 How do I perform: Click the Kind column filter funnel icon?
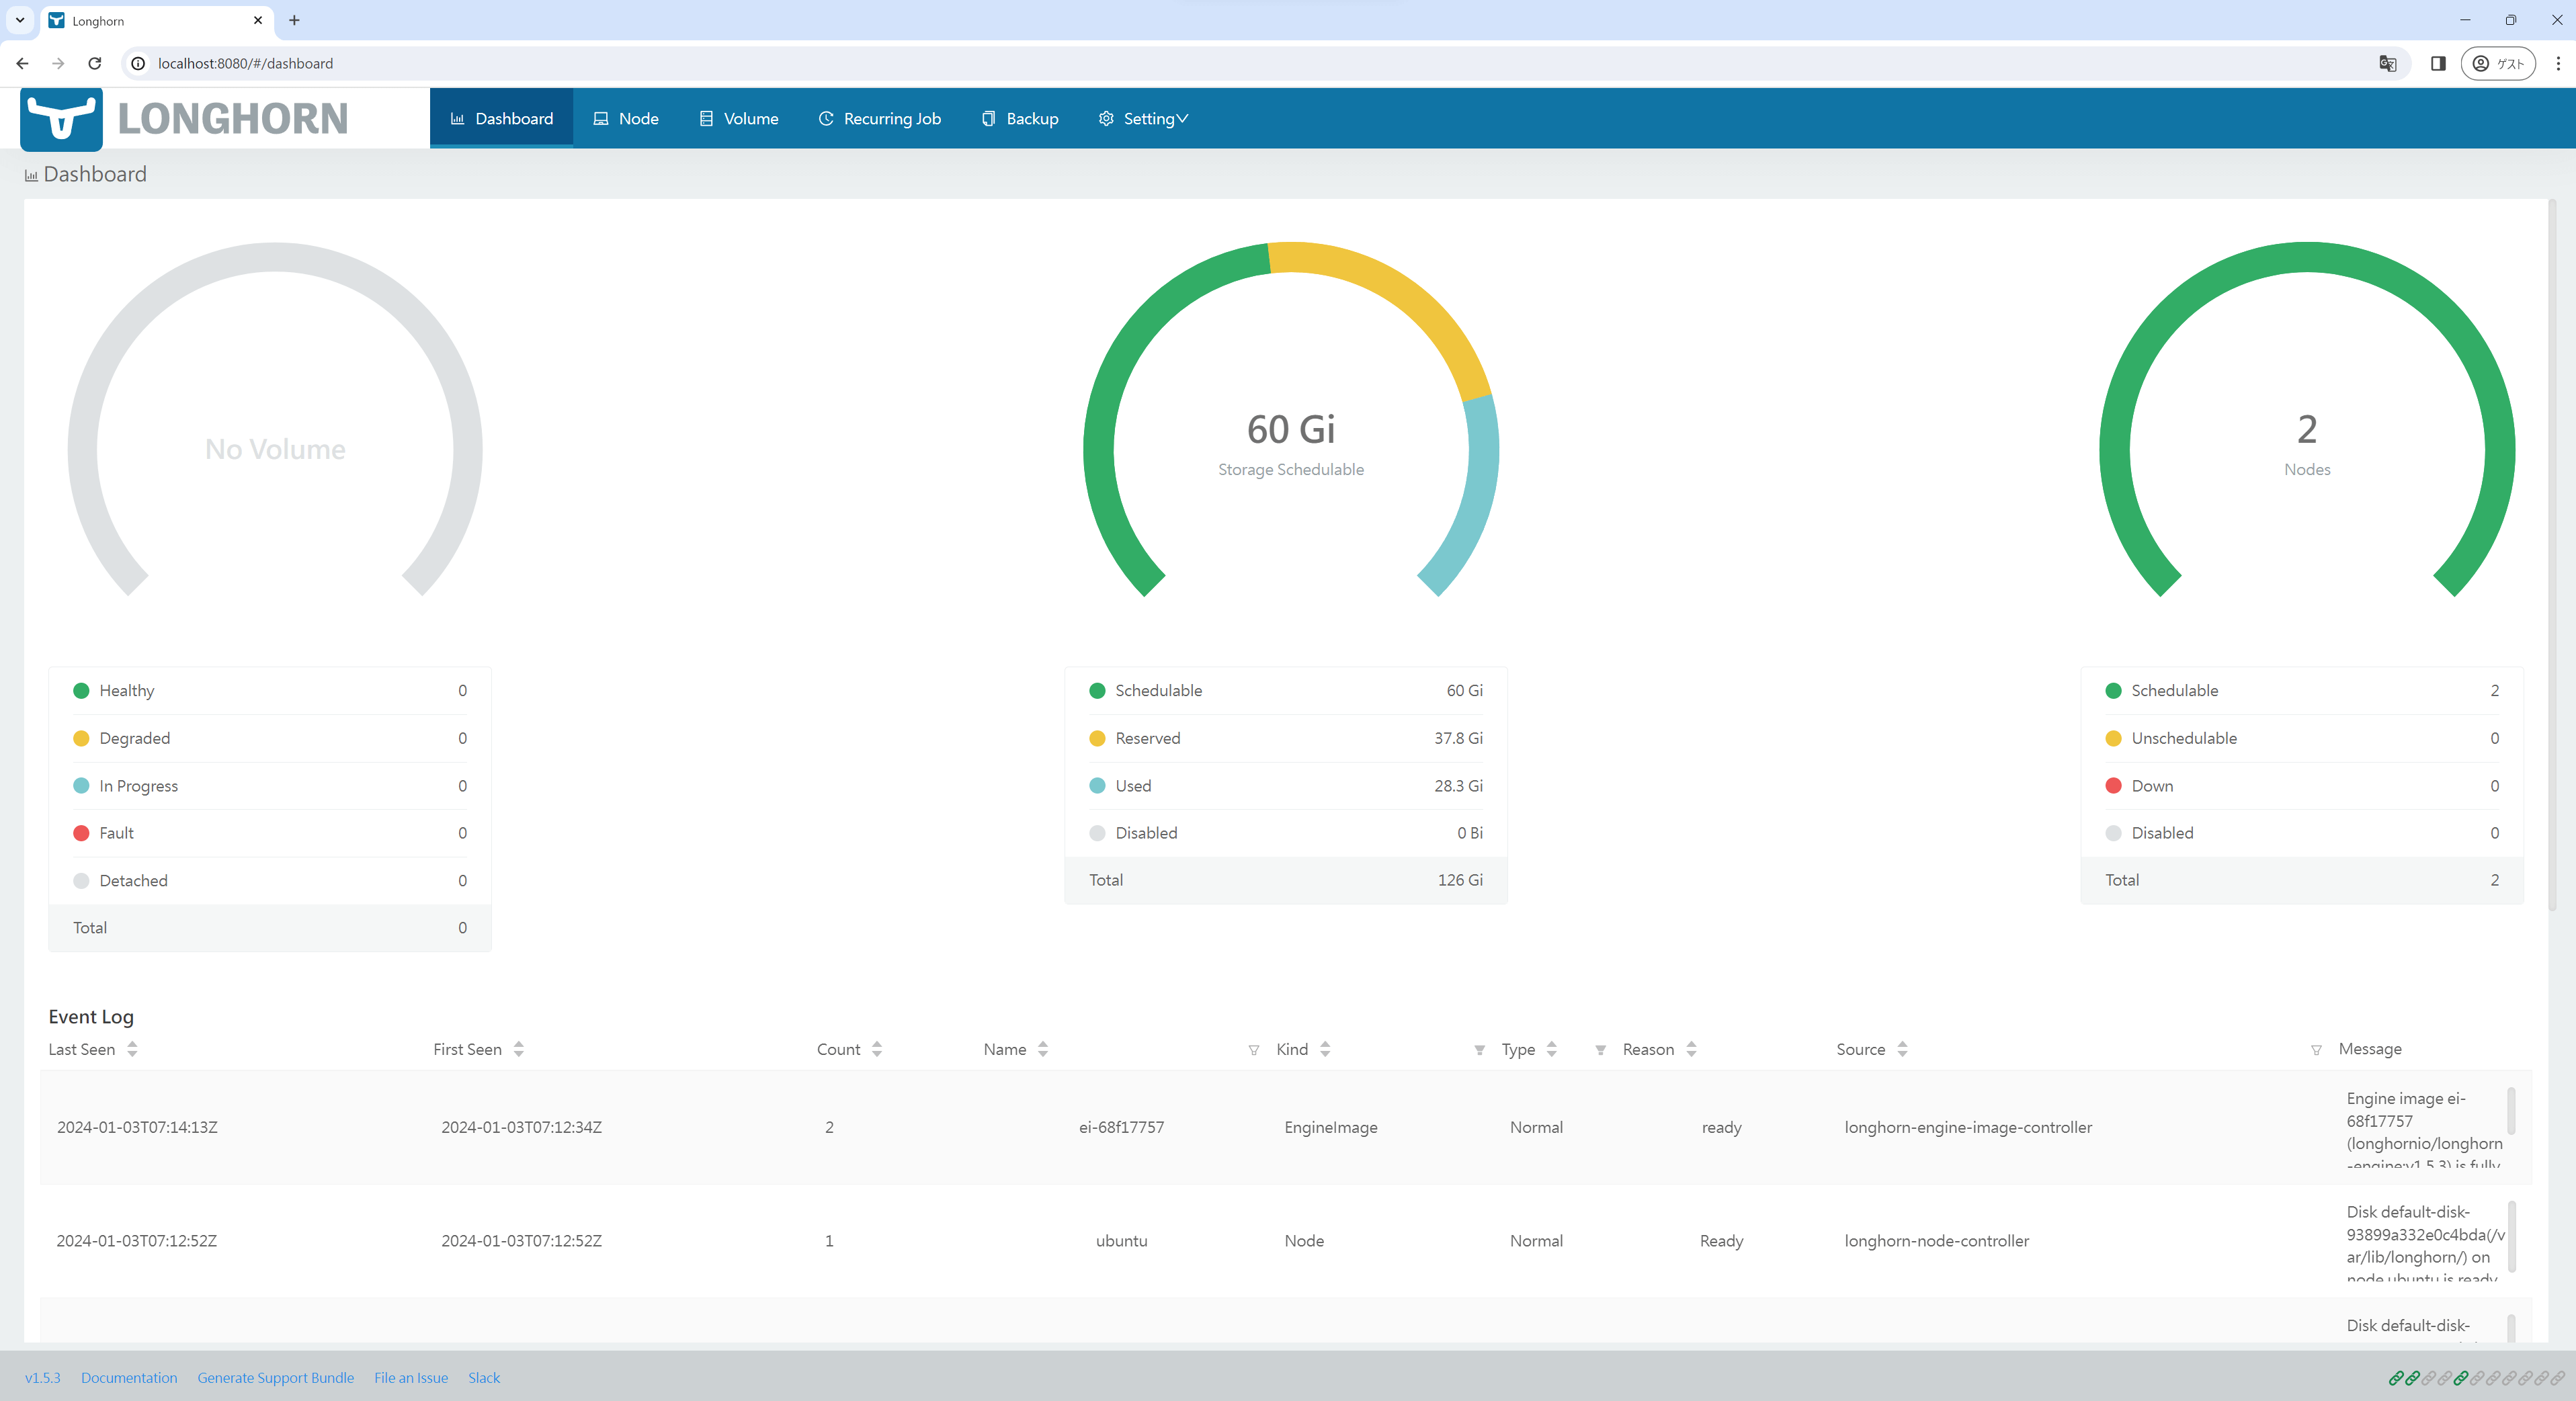[1253, 1050]
